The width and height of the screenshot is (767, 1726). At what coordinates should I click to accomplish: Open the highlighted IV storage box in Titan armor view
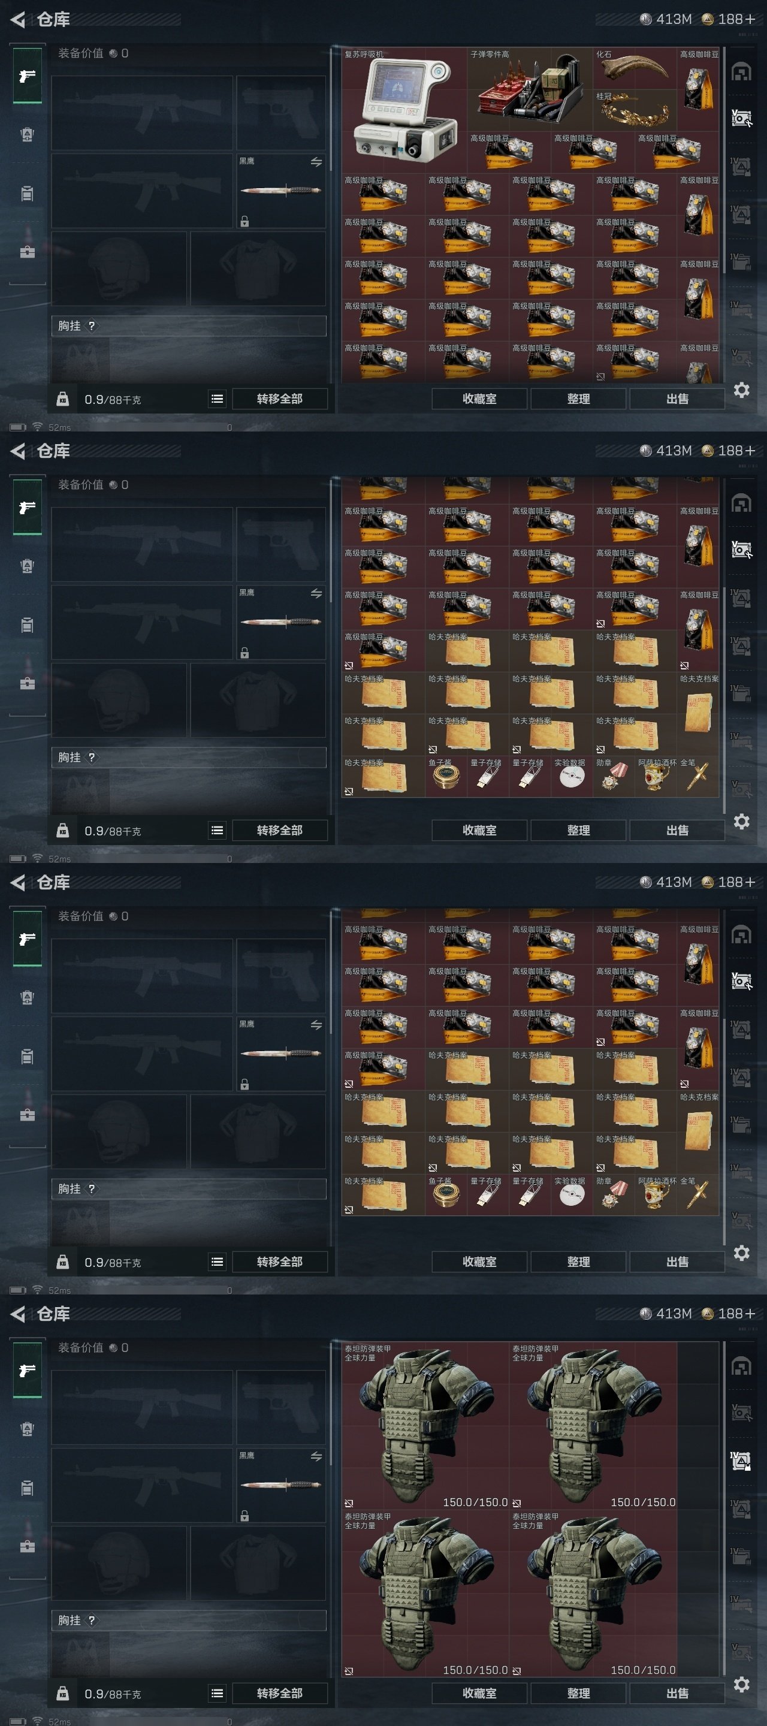point(741,1460)
